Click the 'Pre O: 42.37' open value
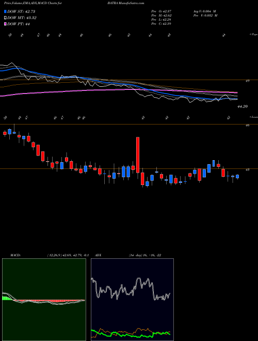 click(161, 11)
